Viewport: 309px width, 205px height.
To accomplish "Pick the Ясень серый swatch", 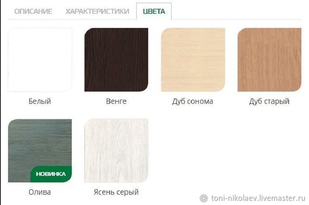I will tap(116, 151).
